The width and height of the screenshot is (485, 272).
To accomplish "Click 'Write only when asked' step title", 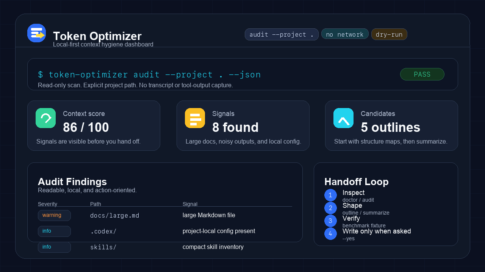I will coord(377,231).
